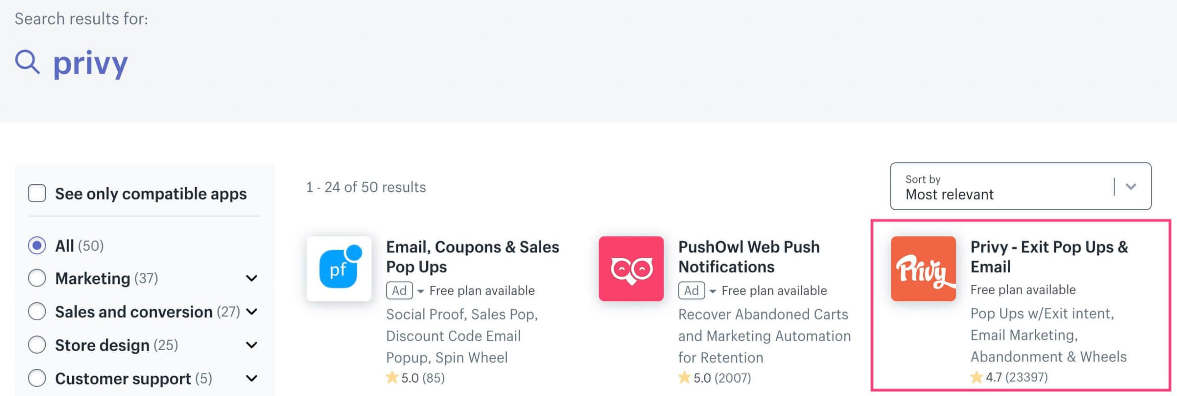Select the All (50) radio button

click(x=37, y=246)
